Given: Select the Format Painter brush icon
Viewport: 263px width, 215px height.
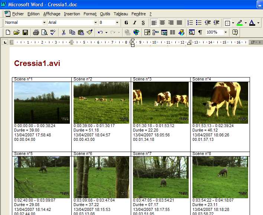Looking at the screenshot, I should [90, 32].
